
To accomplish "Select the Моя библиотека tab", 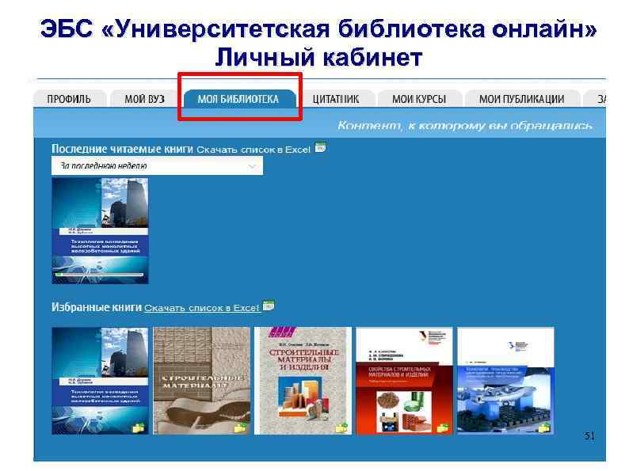I will [x=238, y=99].
